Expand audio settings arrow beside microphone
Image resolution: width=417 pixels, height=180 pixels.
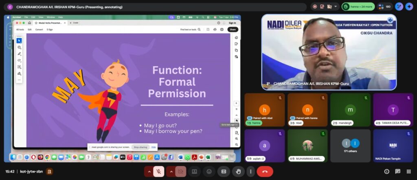point(149,171)
